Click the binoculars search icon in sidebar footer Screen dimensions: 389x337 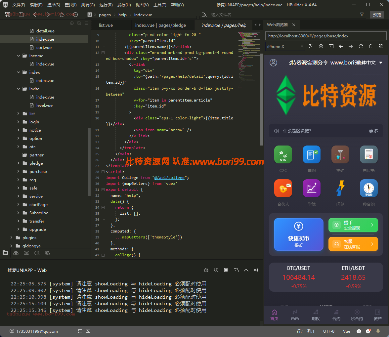pos(16,253)
